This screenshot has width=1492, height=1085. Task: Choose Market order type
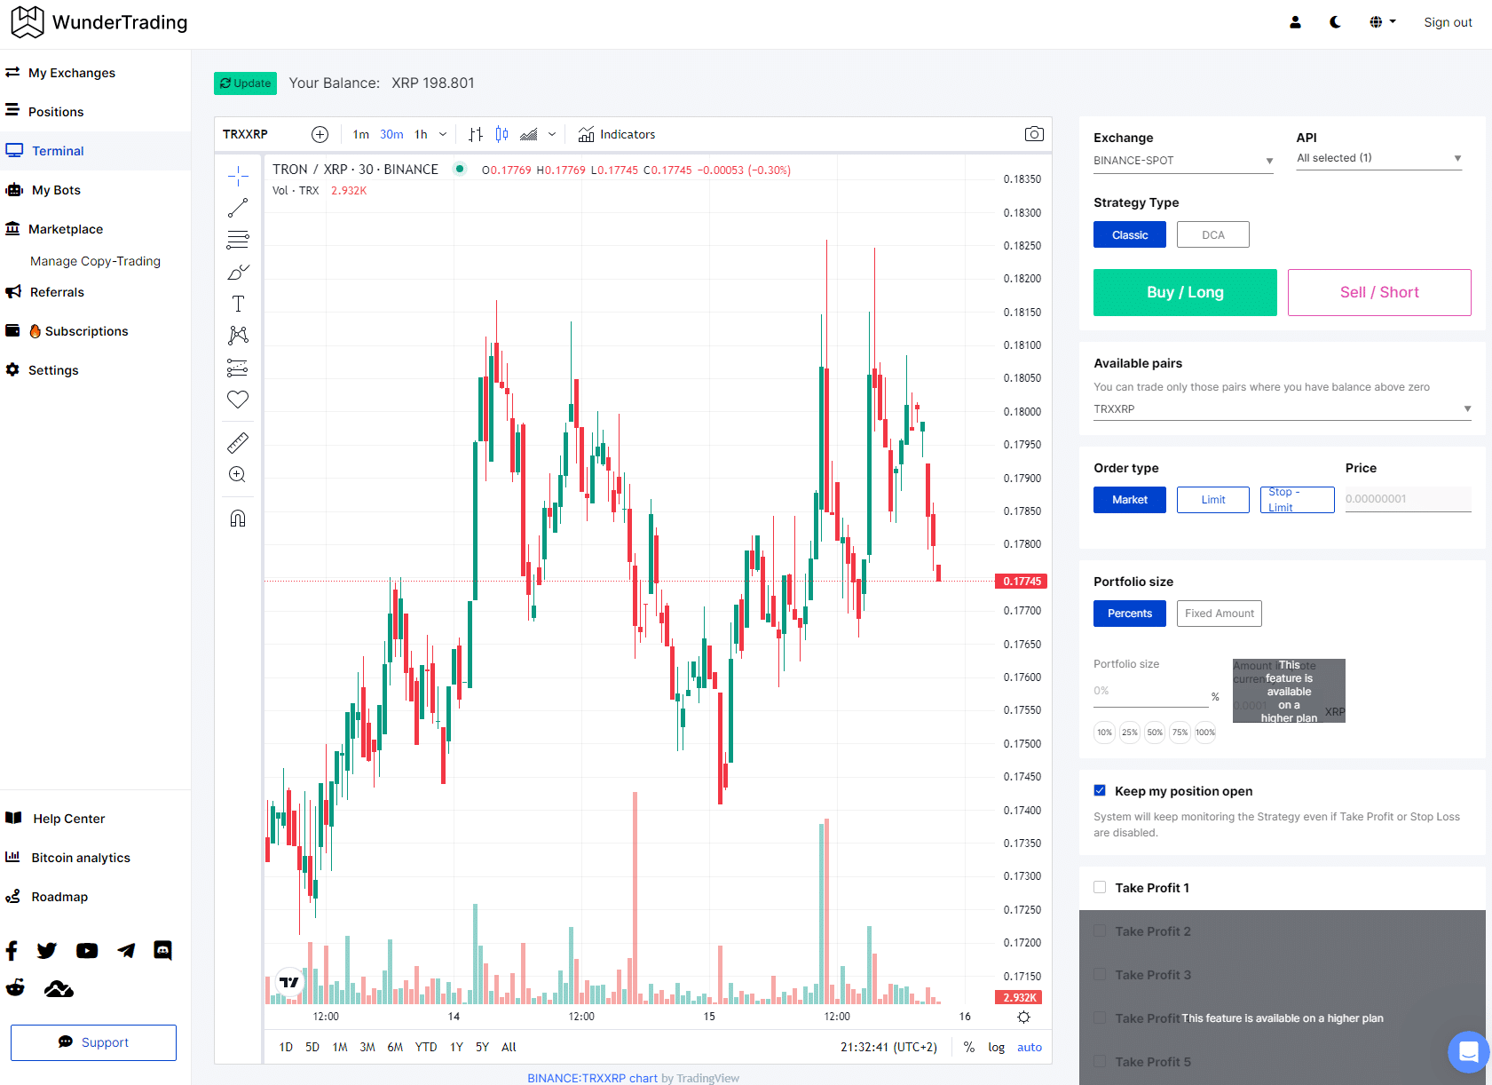click(x=1130, y=500)
